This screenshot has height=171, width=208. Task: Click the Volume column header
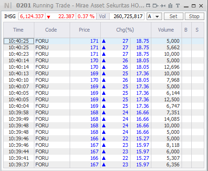coord(166,30)
